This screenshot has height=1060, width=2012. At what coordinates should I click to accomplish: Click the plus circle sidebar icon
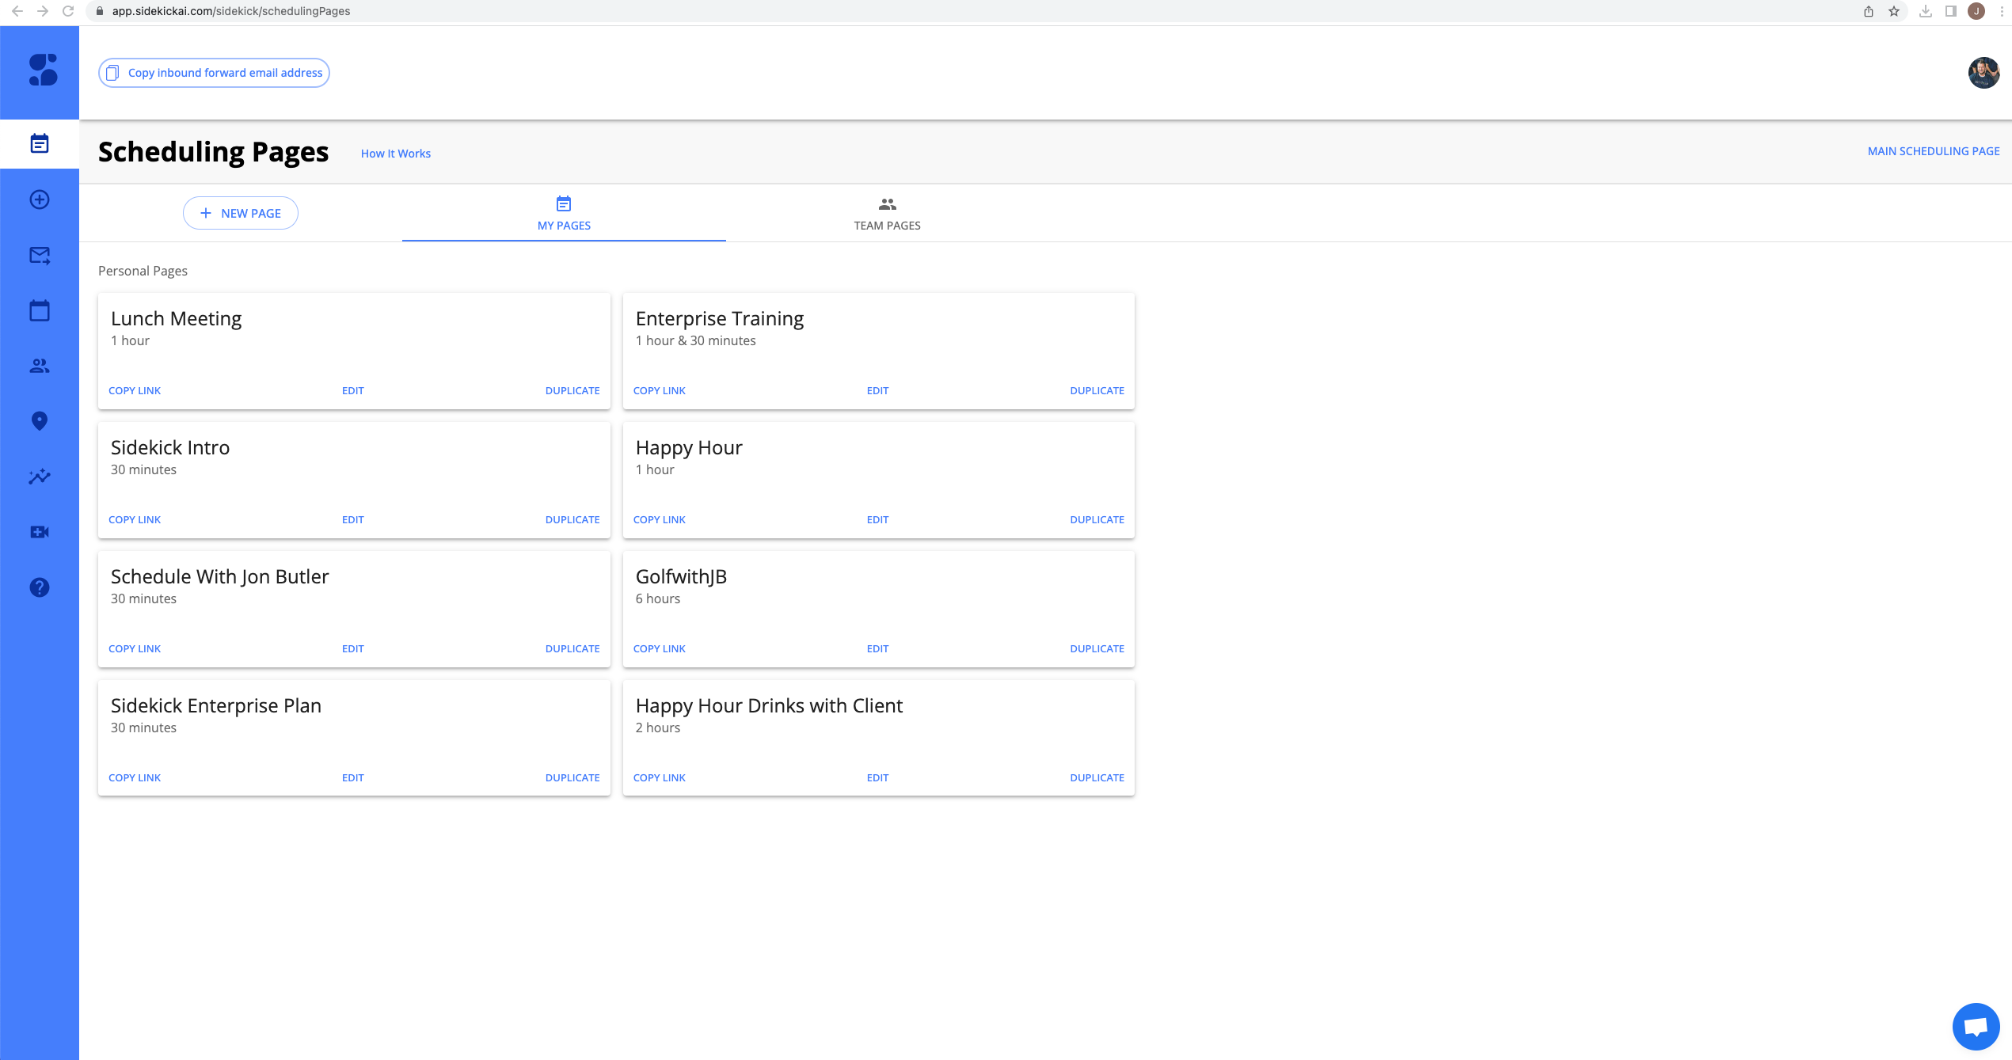tap(40, 199)
